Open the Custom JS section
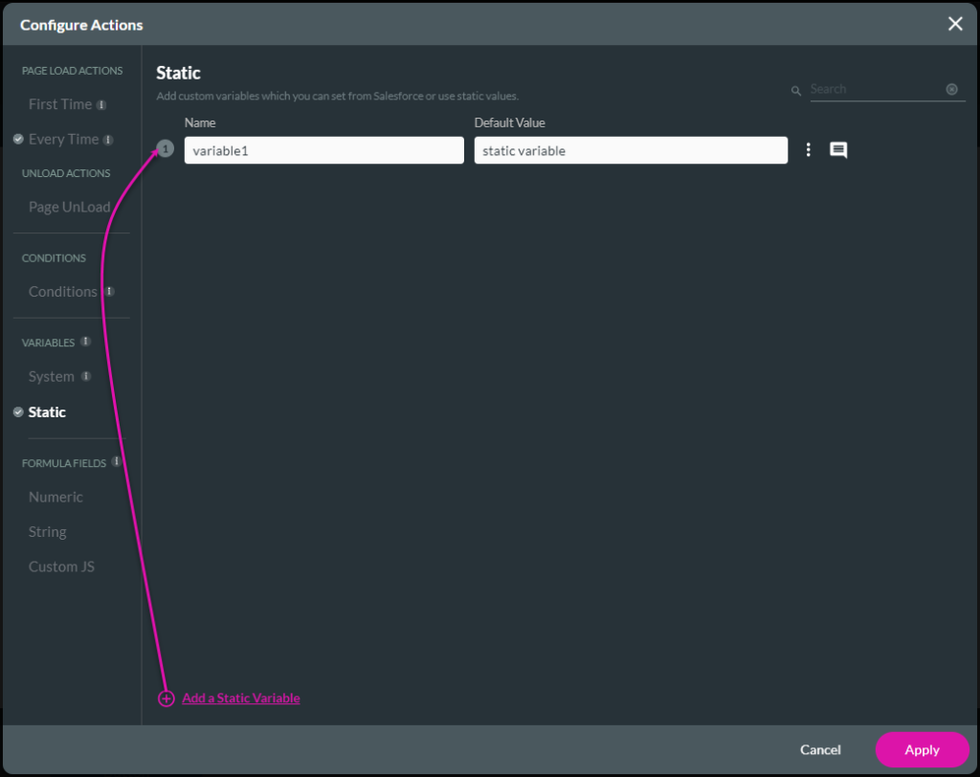 click(61, 566)
